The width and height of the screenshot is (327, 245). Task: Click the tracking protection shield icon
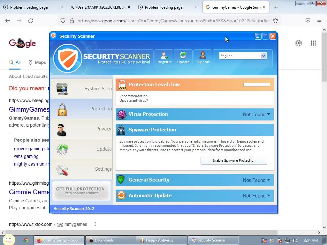coord(63,21)
